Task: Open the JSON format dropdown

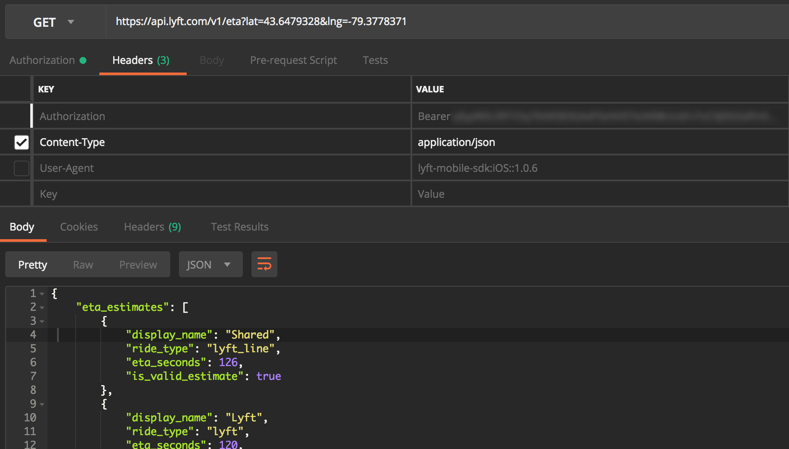Action: [x=210, y=264]
